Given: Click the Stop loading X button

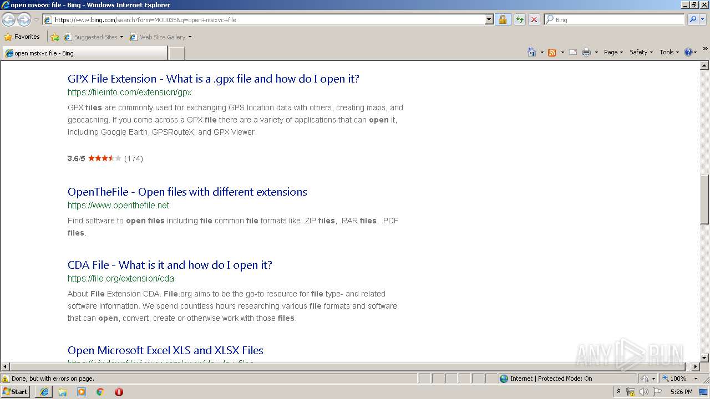Looking at the screenshot, I should point(534,20).
